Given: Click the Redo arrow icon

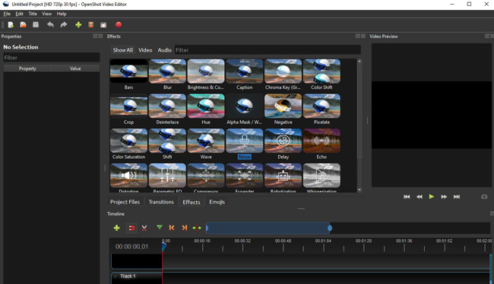Looking at the screenshot, I should click(64, 25).
